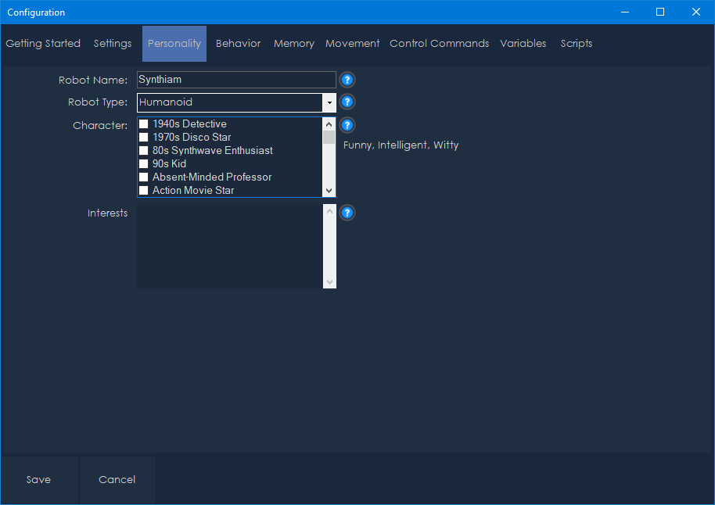Click Character list scroll up arrow
The height and width of the screenshot is (505, 715).
pyautogui.click(x=329, y=124)
